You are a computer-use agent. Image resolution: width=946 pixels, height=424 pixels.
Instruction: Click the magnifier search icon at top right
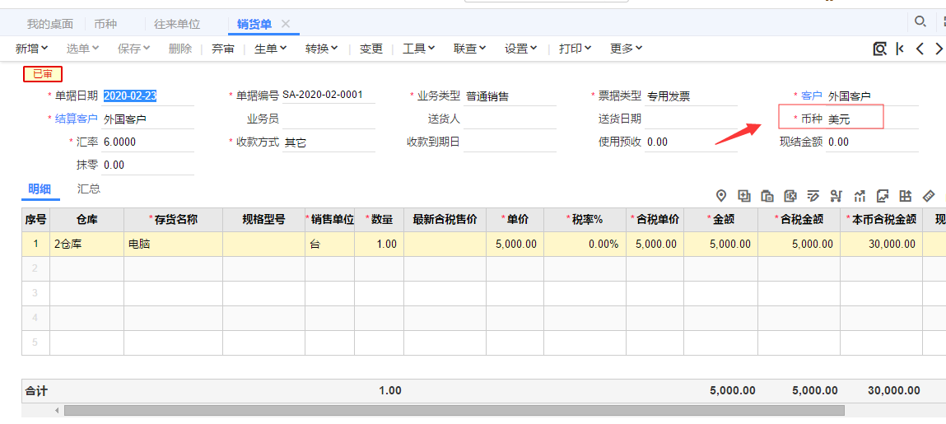(x=920, y=21)
